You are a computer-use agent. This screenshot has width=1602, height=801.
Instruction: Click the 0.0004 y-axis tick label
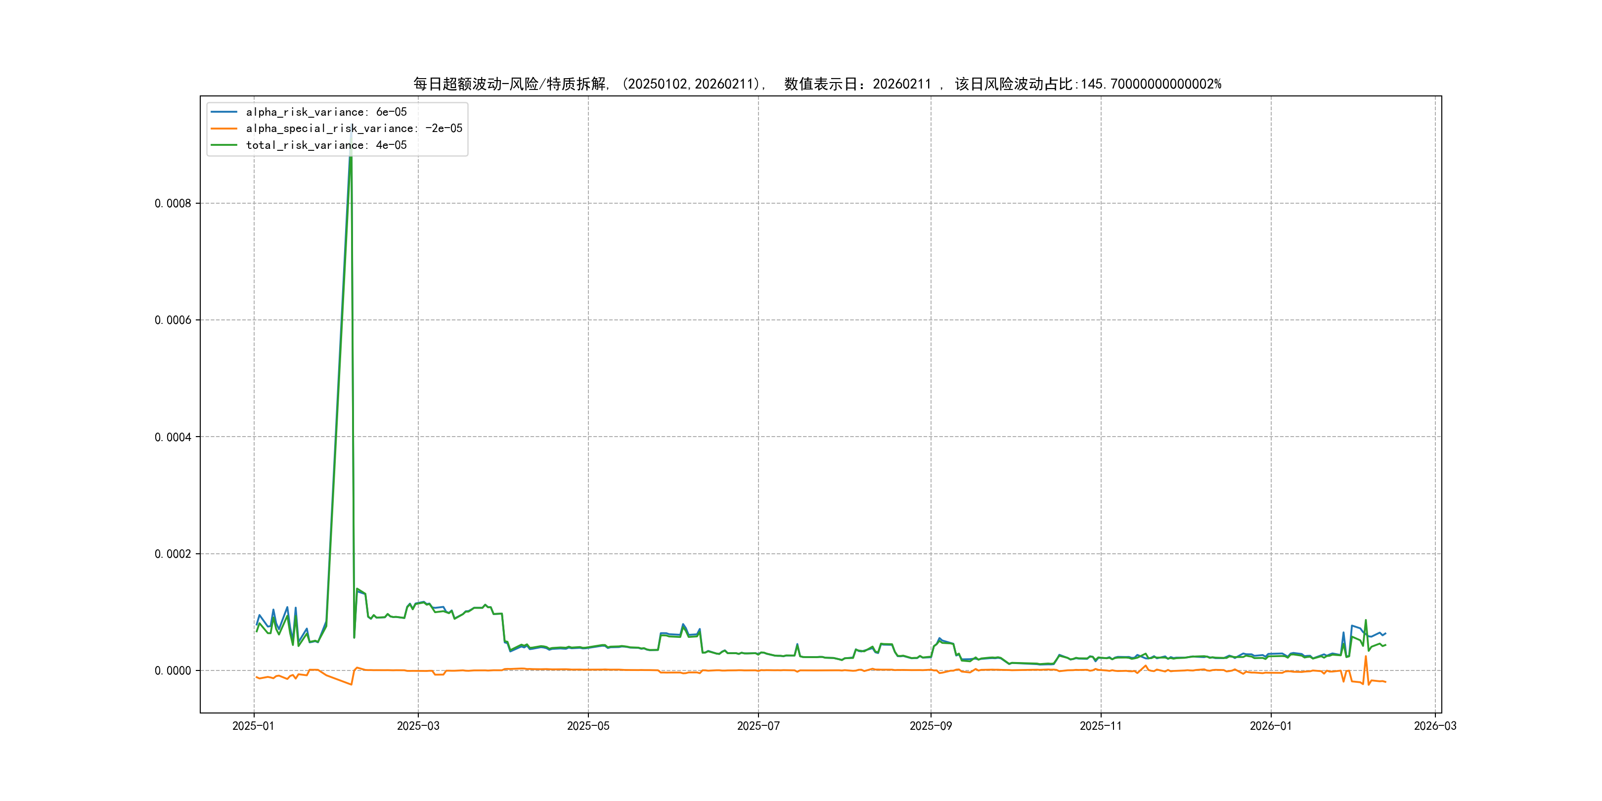[173, 437]
